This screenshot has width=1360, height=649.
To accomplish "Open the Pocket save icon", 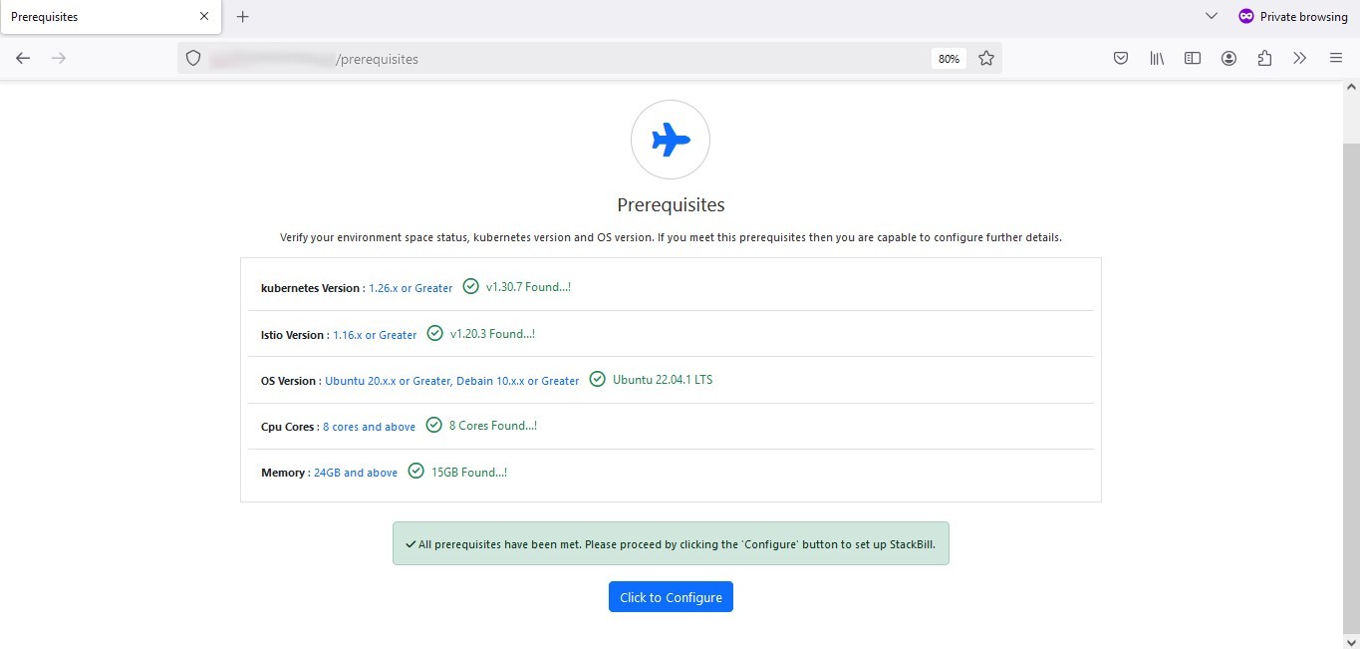I will pyautogui.click(x=1121, y=59).
